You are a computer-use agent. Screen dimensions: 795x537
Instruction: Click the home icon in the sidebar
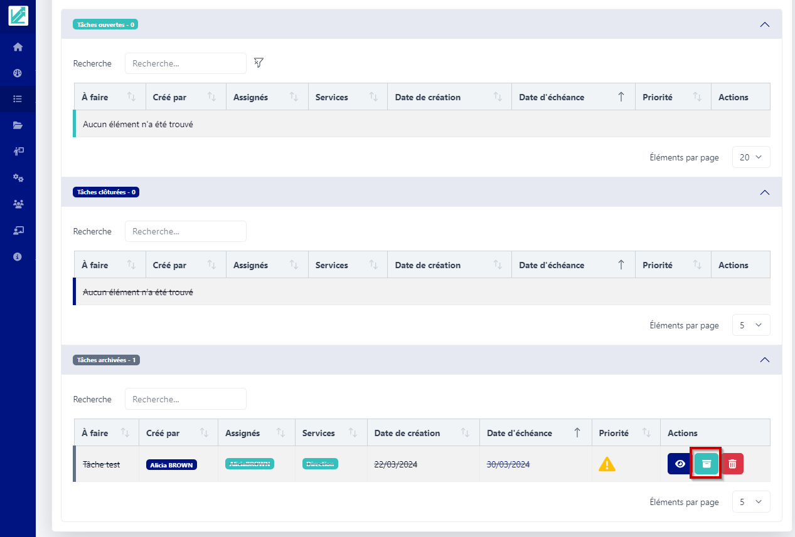tap(18, 47)
